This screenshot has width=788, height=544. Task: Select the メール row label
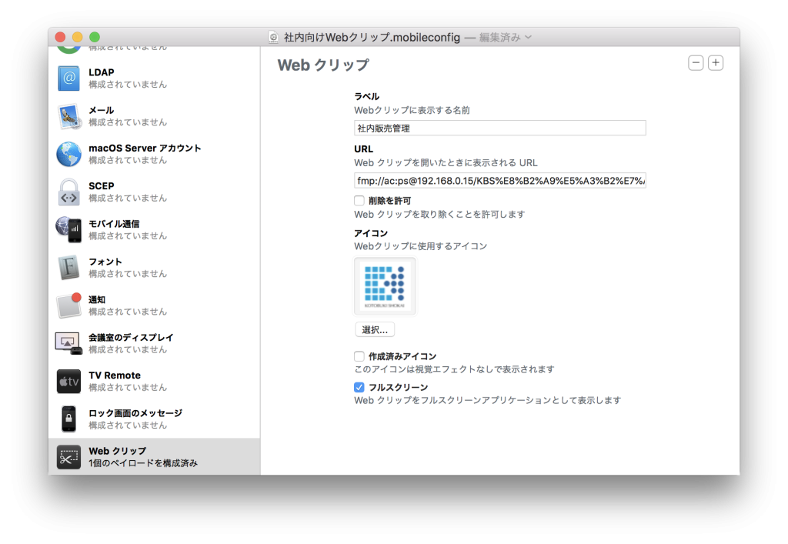point(102,110)
